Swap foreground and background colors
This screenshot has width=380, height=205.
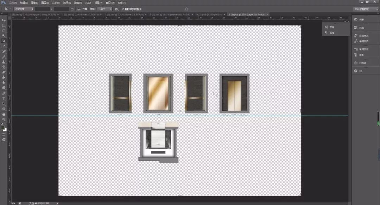click(x=6, y=124)
